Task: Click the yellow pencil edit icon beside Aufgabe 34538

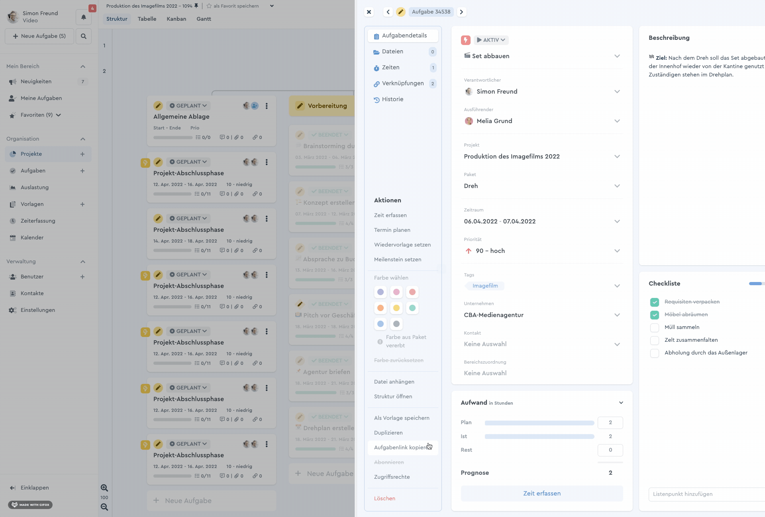Action: 401,12
